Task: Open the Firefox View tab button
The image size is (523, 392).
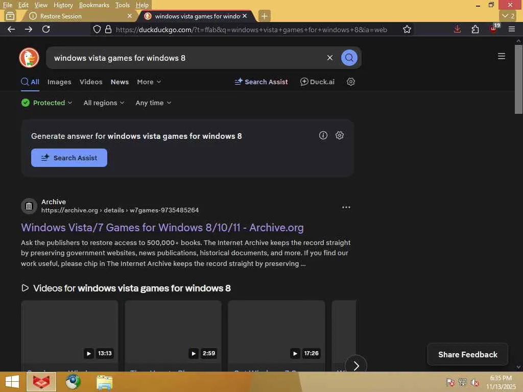Action: coord(10,16)
